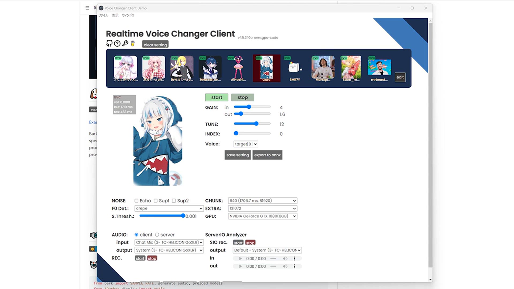Select the mrbeast voice model
The width and height of the screenshot is (514, 289).
[x=379, y=68]
